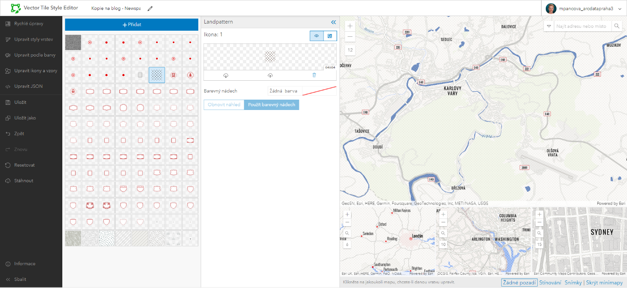The width and height of the screenshot is (627, 288).
Task: Open the mpancova_arcdatapraha3 user menu
Action: [x=584, y=8]
